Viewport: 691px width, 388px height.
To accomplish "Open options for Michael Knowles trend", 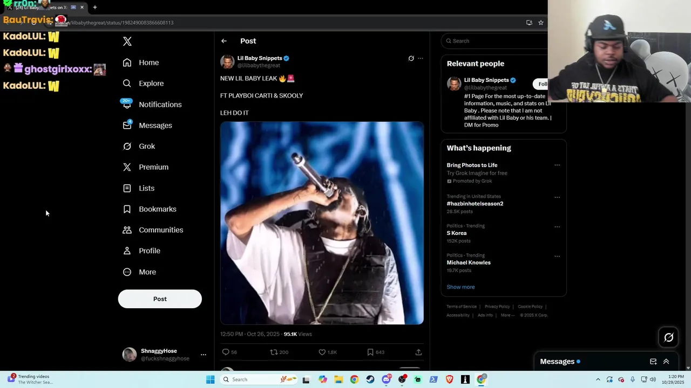I will 557,256.
